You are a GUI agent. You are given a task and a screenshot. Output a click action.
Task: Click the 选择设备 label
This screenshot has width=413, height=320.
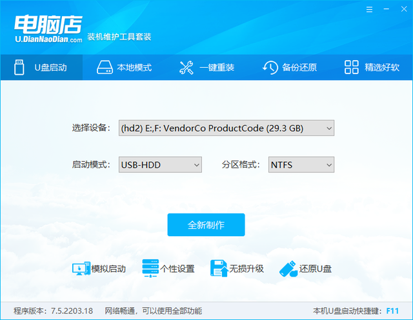coord(91,128)
